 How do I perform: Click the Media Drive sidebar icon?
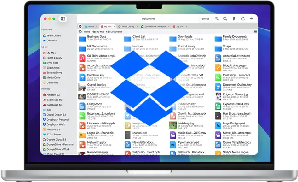point(44,77)
